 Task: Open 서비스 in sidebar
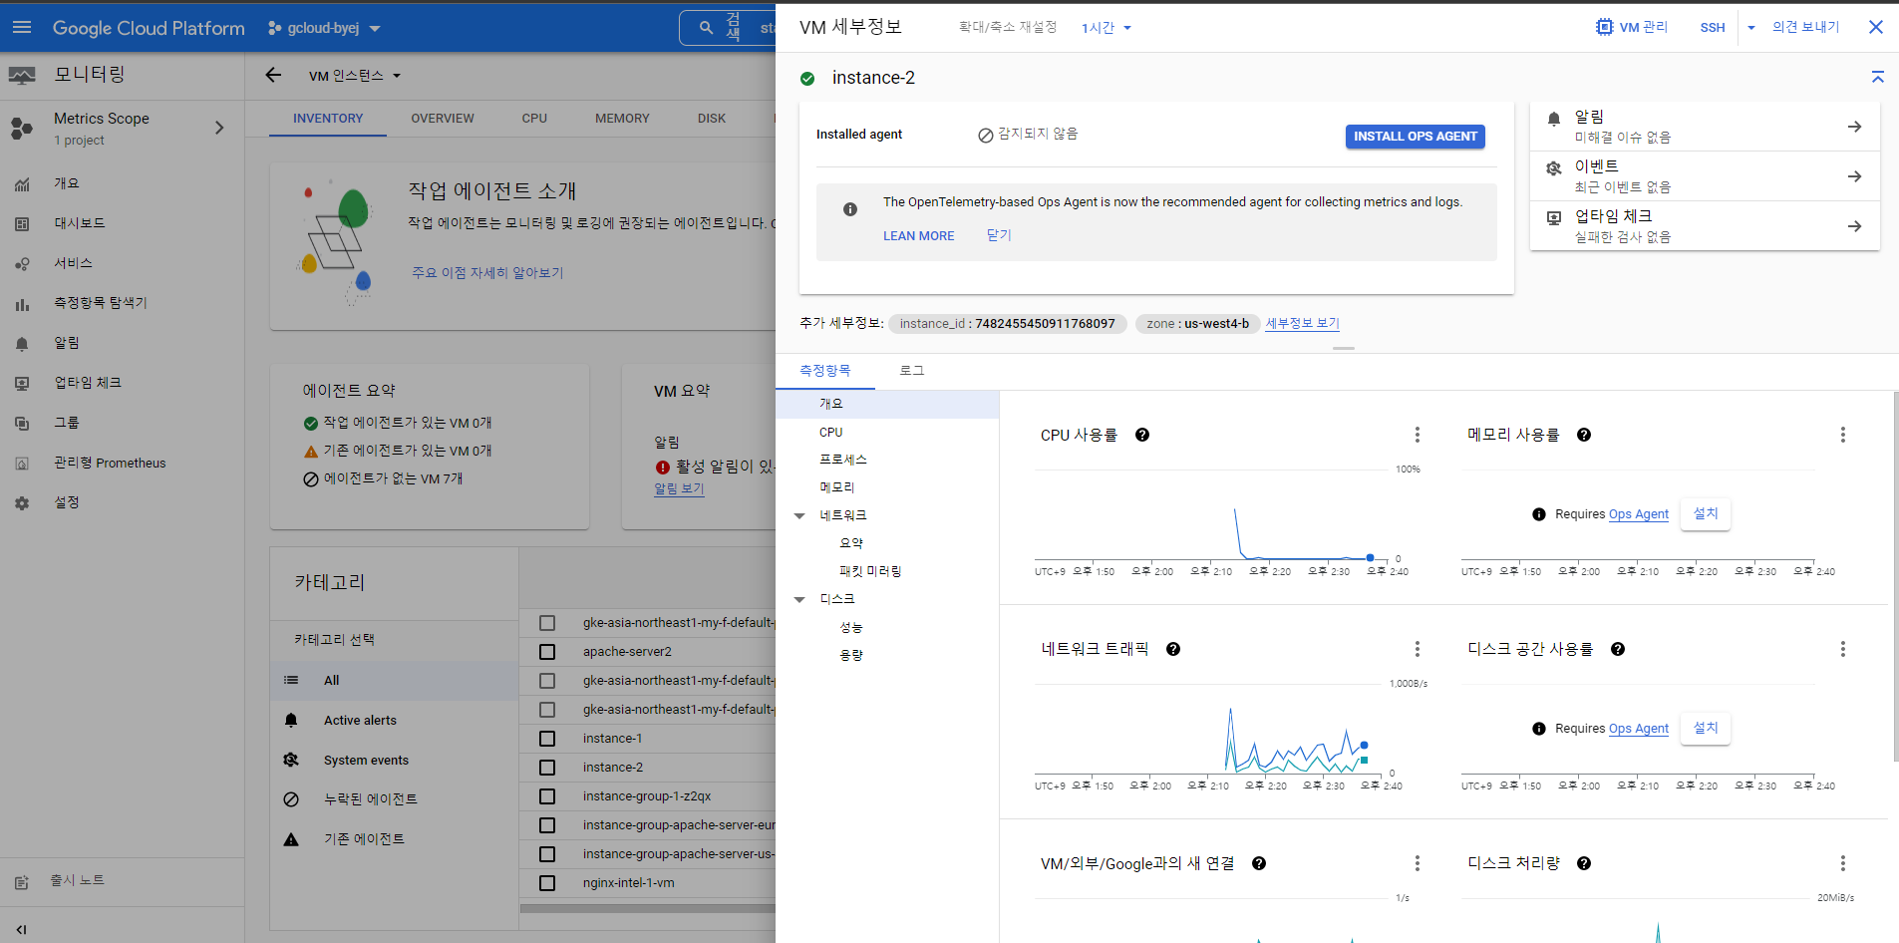point(73,263)
